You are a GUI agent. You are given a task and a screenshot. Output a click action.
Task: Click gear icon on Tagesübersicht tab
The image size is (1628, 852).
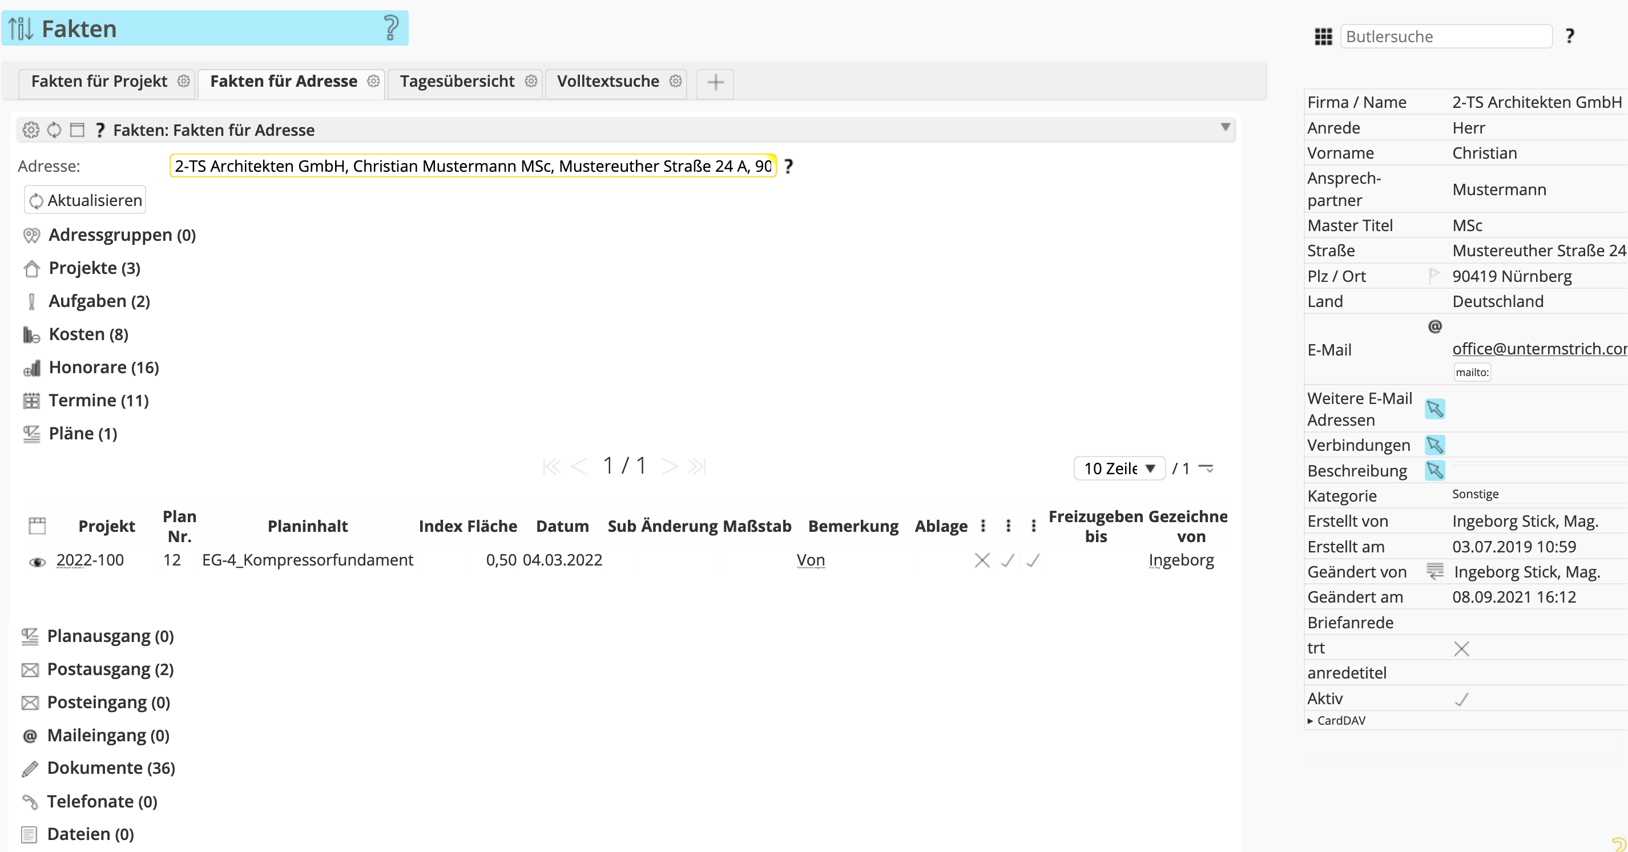[531, 82]
